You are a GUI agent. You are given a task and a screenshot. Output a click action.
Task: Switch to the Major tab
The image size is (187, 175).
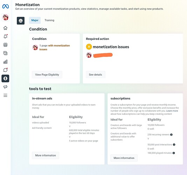click(x=35, y=20)
